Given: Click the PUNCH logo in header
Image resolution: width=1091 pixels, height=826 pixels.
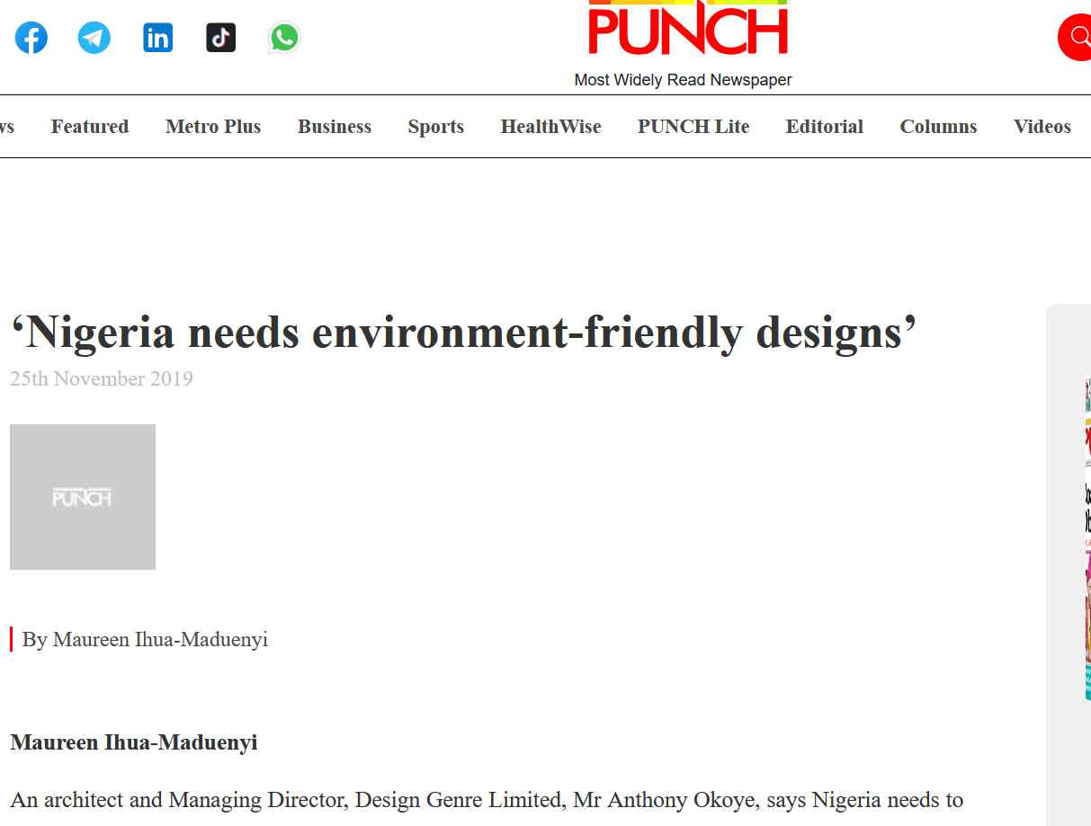Looking at the screenshot, I should 687,31.
